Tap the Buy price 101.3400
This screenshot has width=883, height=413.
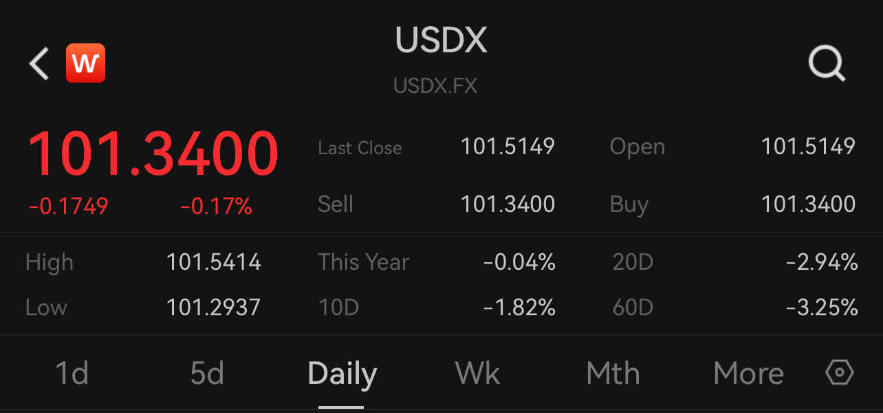coord(808,204)
